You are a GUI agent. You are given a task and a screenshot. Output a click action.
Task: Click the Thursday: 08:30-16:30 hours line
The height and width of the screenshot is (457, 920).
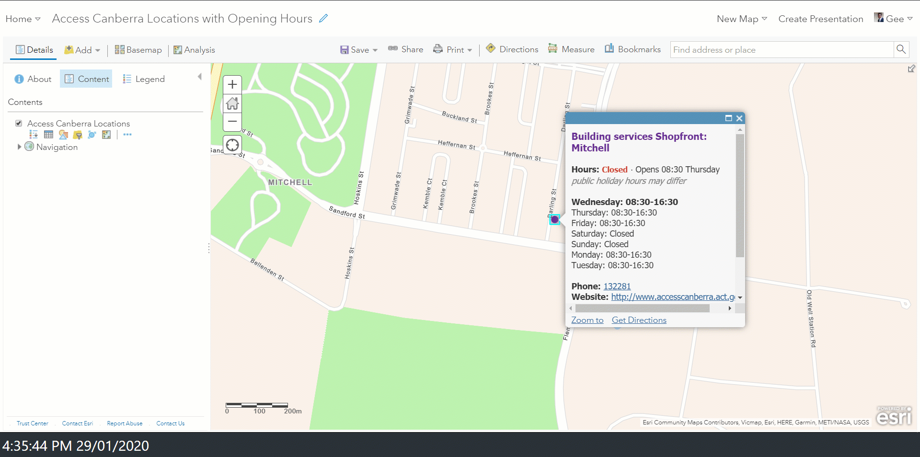pyautogui.click(x=614, y=212)
